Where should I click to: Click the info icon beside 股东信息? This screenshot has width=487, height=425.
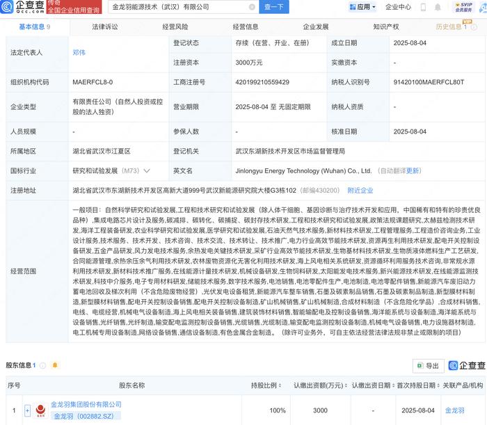click(x=43, y=365)
